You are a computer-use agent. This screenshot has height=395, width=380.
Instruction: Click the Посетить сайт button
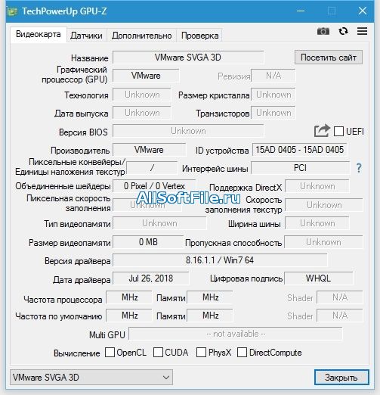tap(329, 58)
